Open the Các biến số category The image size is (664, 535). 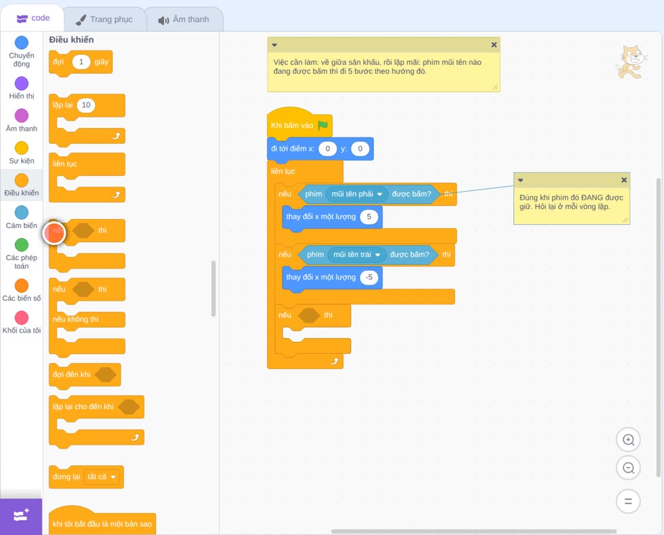pos(22,290)
